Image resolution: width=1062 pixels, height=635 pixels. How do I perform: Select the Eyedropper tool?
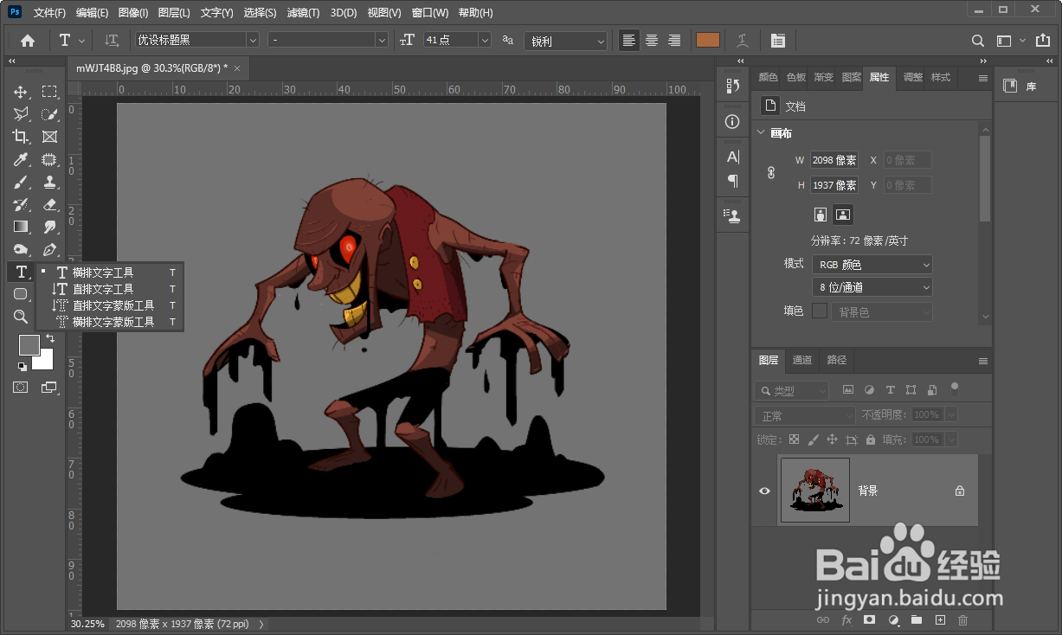[21, 159]
